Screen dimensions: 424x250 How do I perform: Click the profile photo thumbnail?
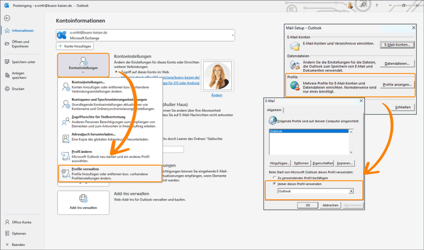(217, 76)
